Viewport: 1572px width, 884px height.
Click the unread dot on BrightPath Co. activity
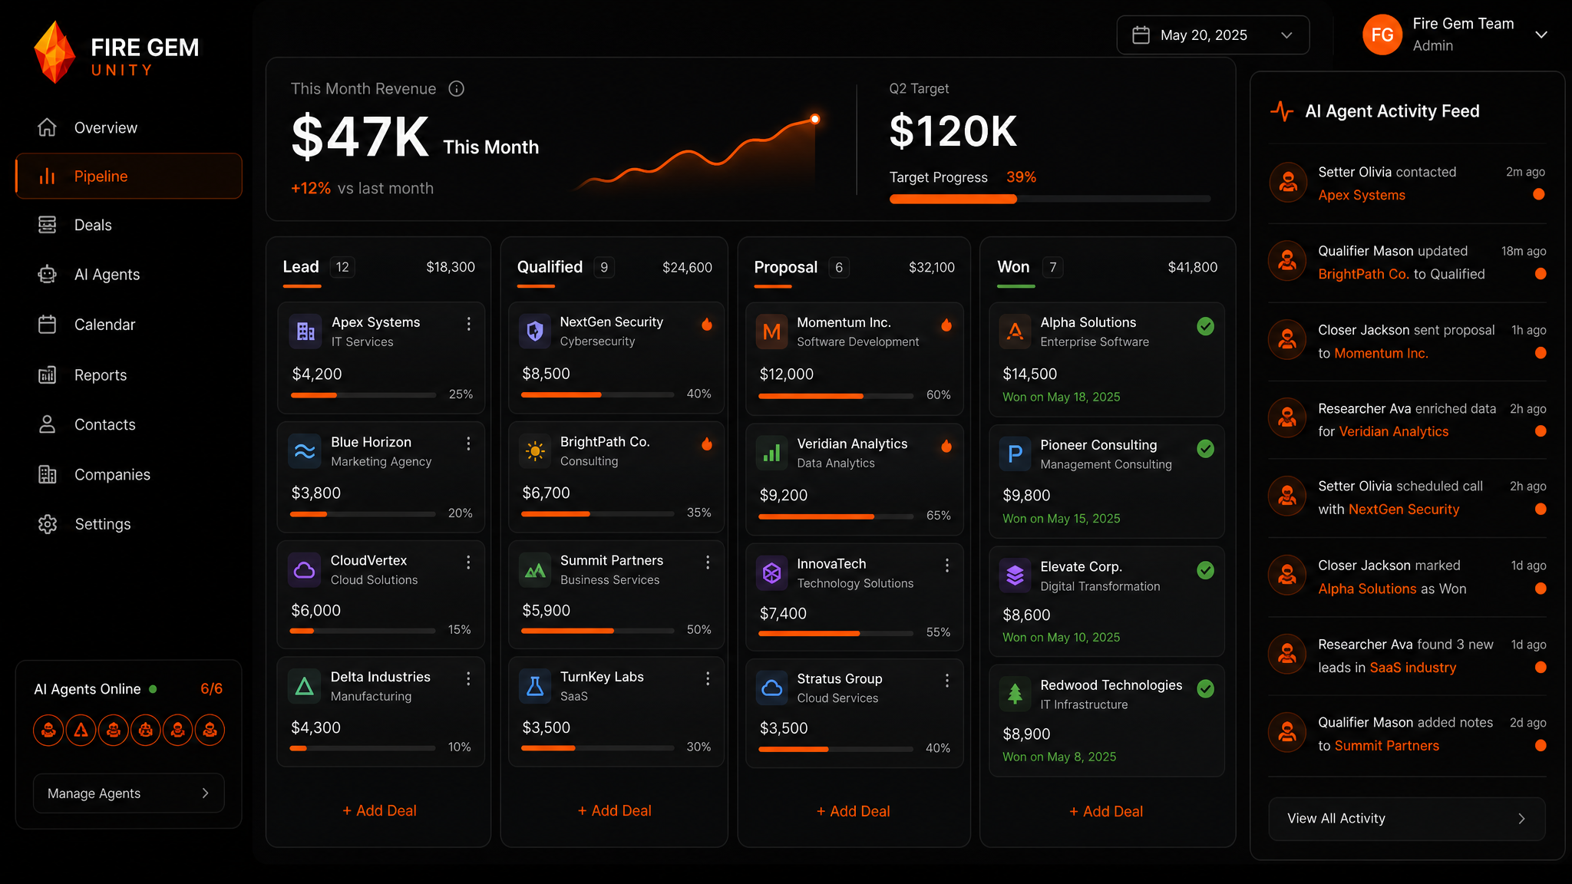[1540, 274]
